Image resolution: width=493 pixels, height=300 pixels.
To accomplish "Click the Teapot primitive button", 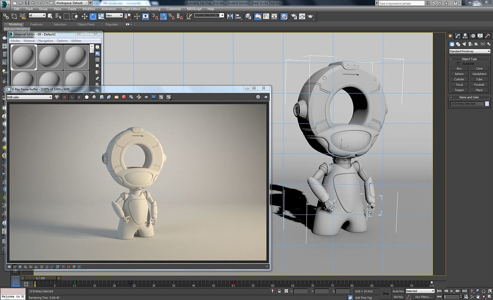I will 459,90.
